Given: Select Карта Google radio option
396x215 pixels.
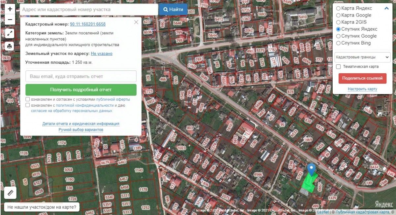Looking at the screenshot, I should pyautogui.click(x=338, y=15).
